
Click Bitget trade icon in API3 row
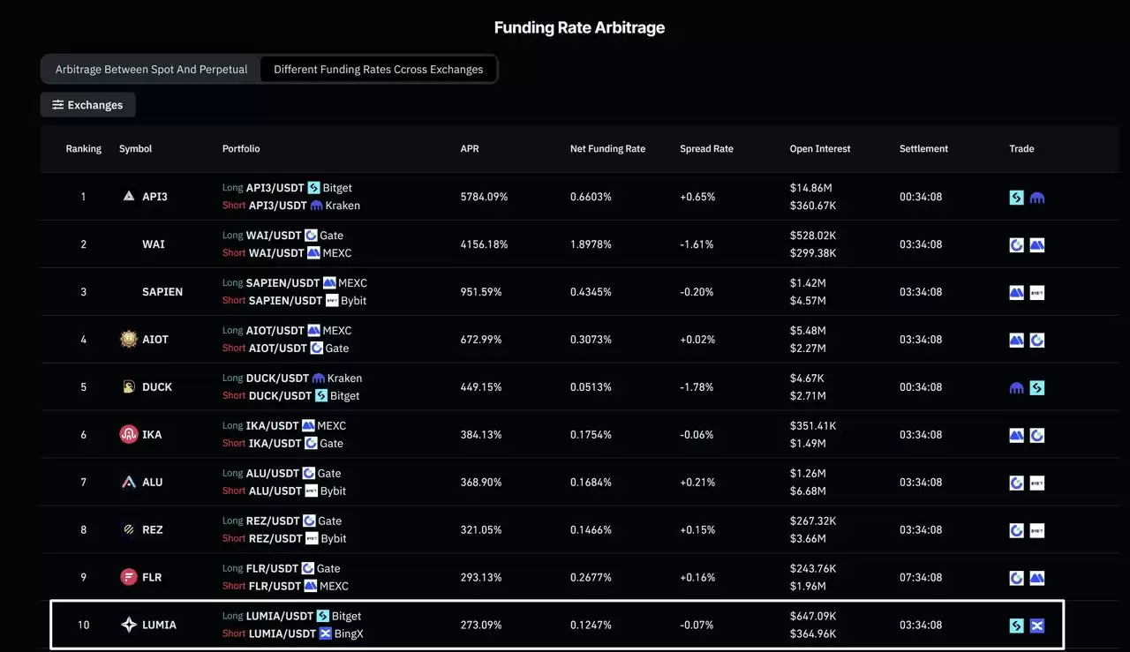point(1017,198)
